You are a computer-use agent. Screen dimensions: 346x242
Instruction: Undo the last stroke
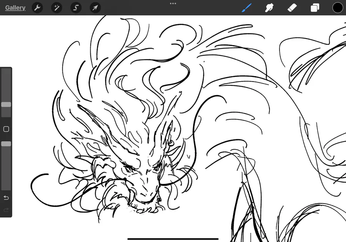tap(6, 198)
